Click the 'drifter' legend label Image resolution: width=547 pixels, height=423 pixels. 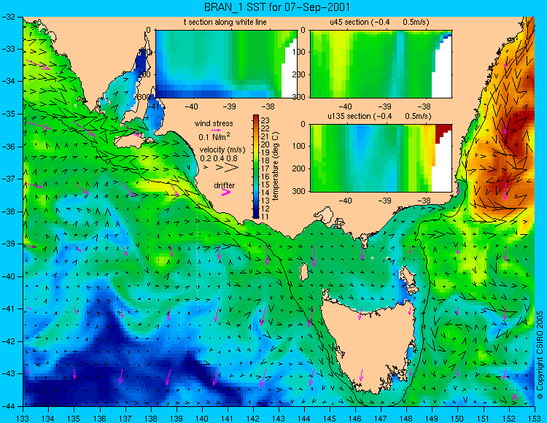tap(225, 185)
